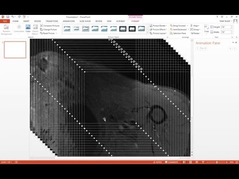
Task: Switch to Reading View in status bar
Action: coord(197,162)
